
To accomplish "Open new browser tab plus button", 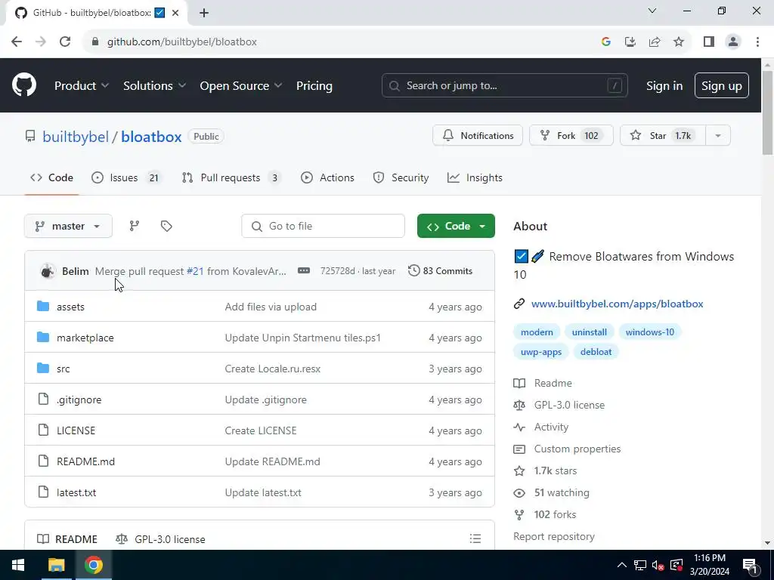I will click(x=204, y=13).
